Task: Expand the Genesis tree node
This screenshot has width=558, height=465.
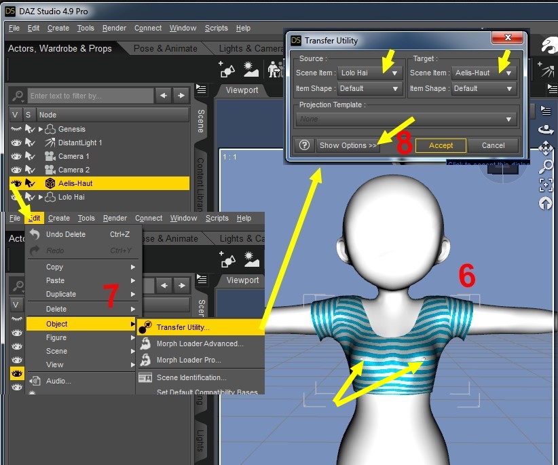Action: pyautogui.click(x=41, y=129)
